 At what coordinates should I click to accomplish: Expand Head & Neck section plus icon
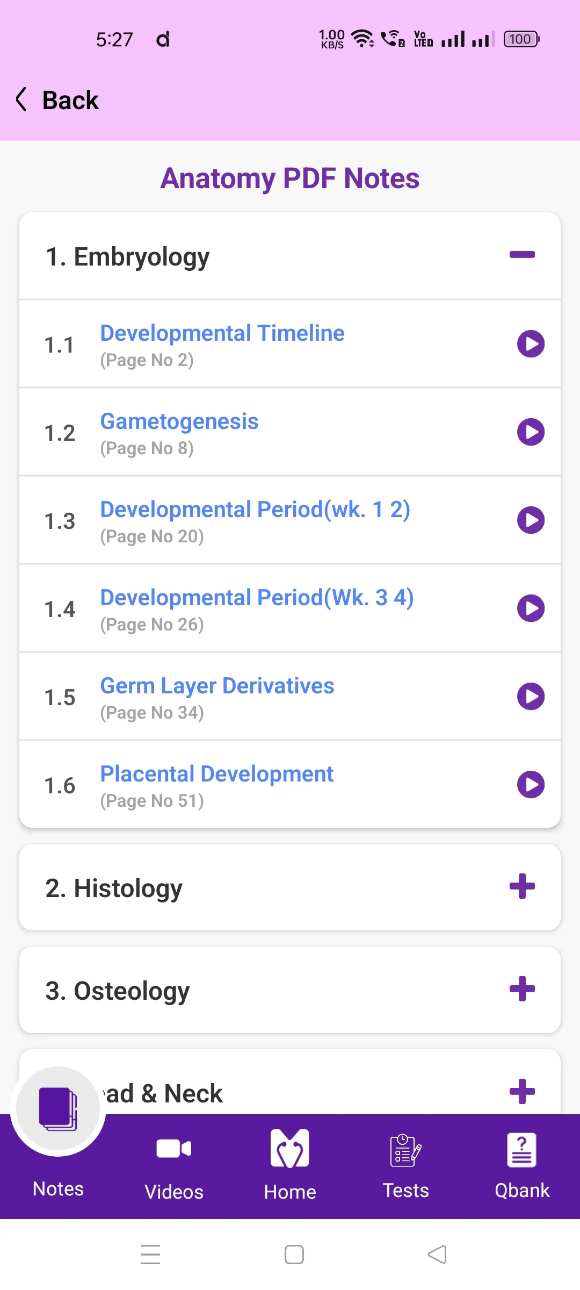(522, 1092)
